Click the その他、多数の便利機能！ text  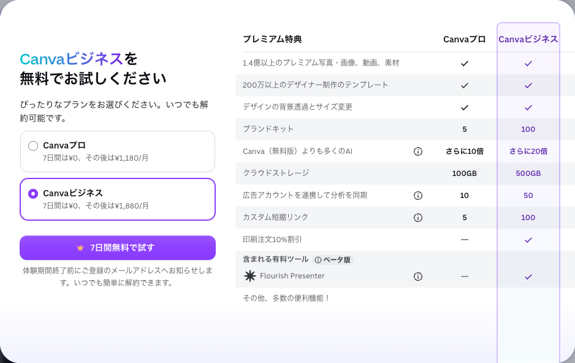pyautogui.click(x=286, y=298)
